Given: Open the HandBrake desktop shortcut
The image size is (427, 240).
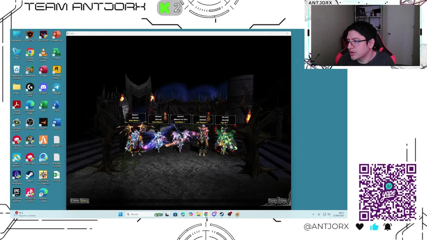Looking at the screenshot, I should [30, 71].
